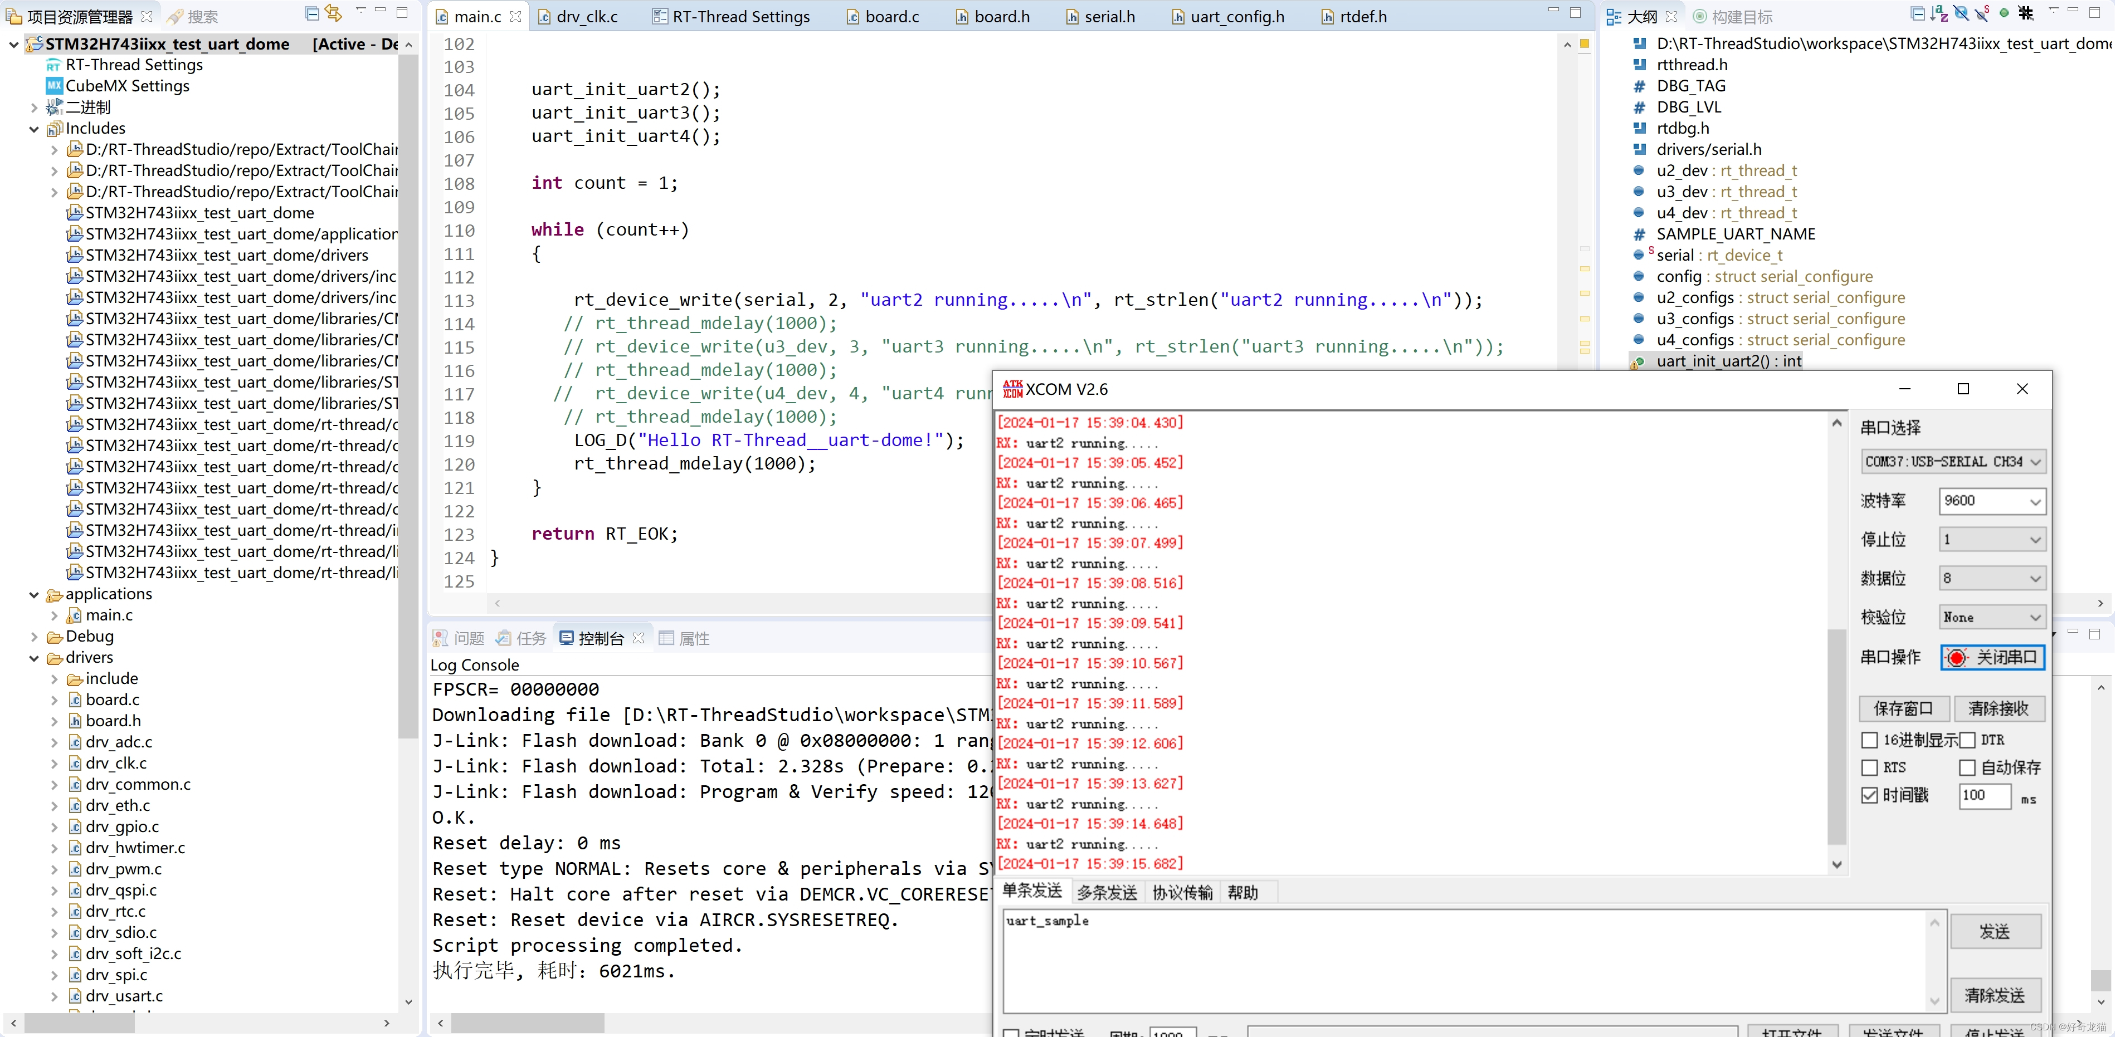Enable 16进制显示 hex display checkbox

(x=1869, y=740)
